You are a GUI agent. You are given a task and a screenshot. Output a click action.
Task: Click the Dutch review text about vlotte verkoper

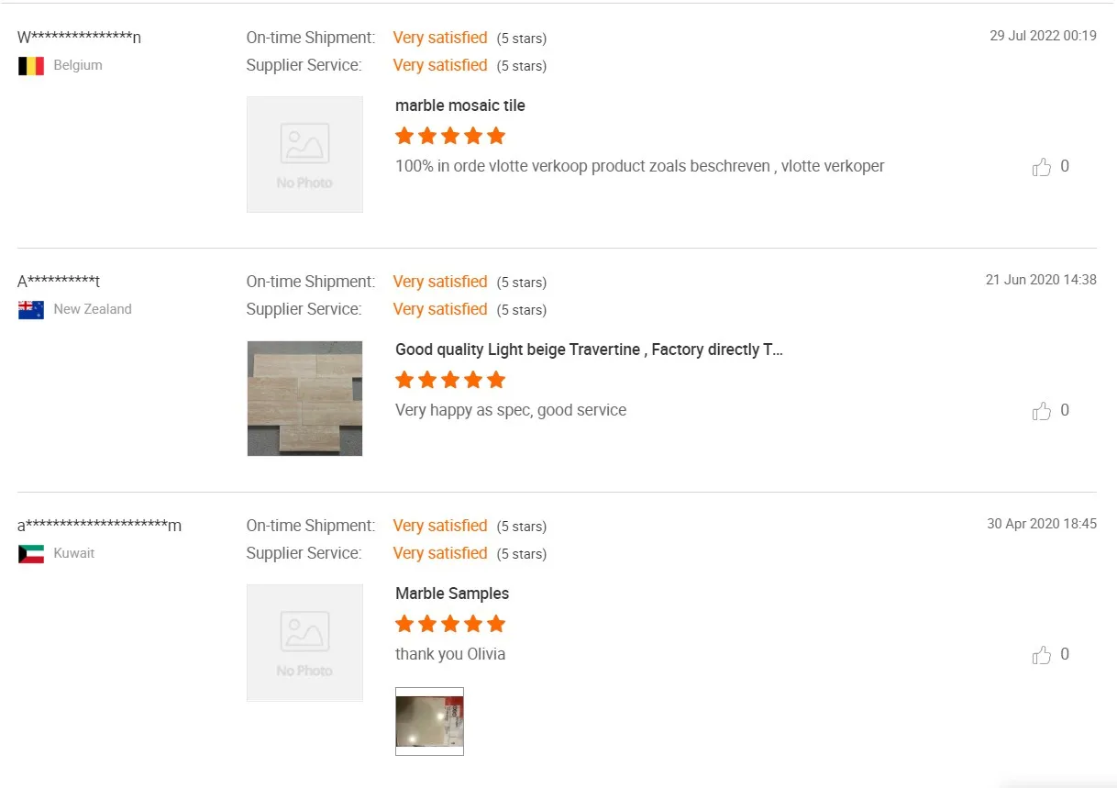pos(639,166)
